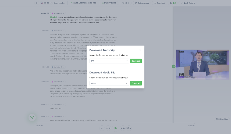This screenshot has width=231, height=134.
Task: Click the 00:01:23 timestamp
Action: [45, 67]
